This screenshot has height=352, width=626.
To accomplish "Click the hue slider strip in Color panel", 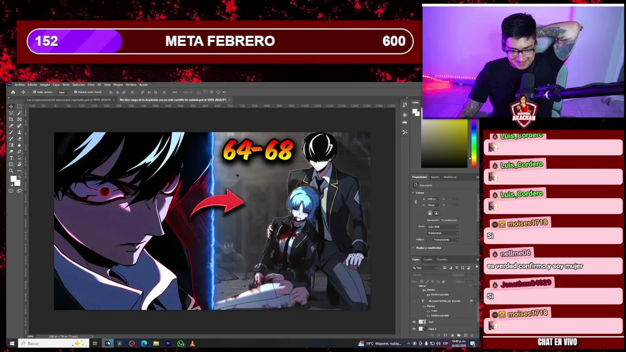I will 473,144.
